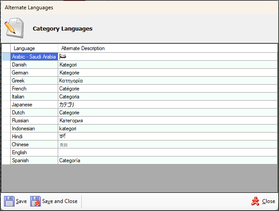
Task: Select the Chinese language cell
Action: click(x=34, y=145)
